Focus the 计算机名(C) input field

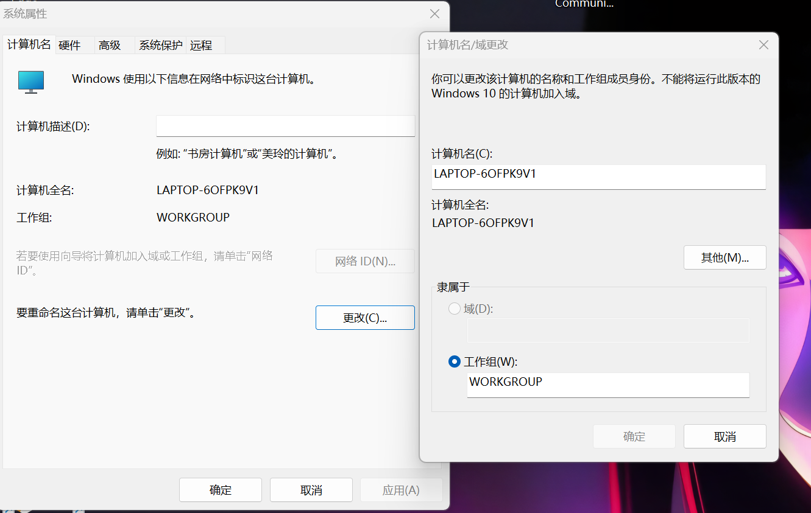point(598,176)
